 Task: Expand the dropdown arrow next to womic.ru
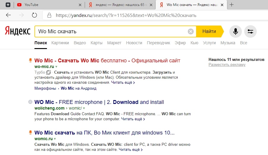(x=55, y=139)
